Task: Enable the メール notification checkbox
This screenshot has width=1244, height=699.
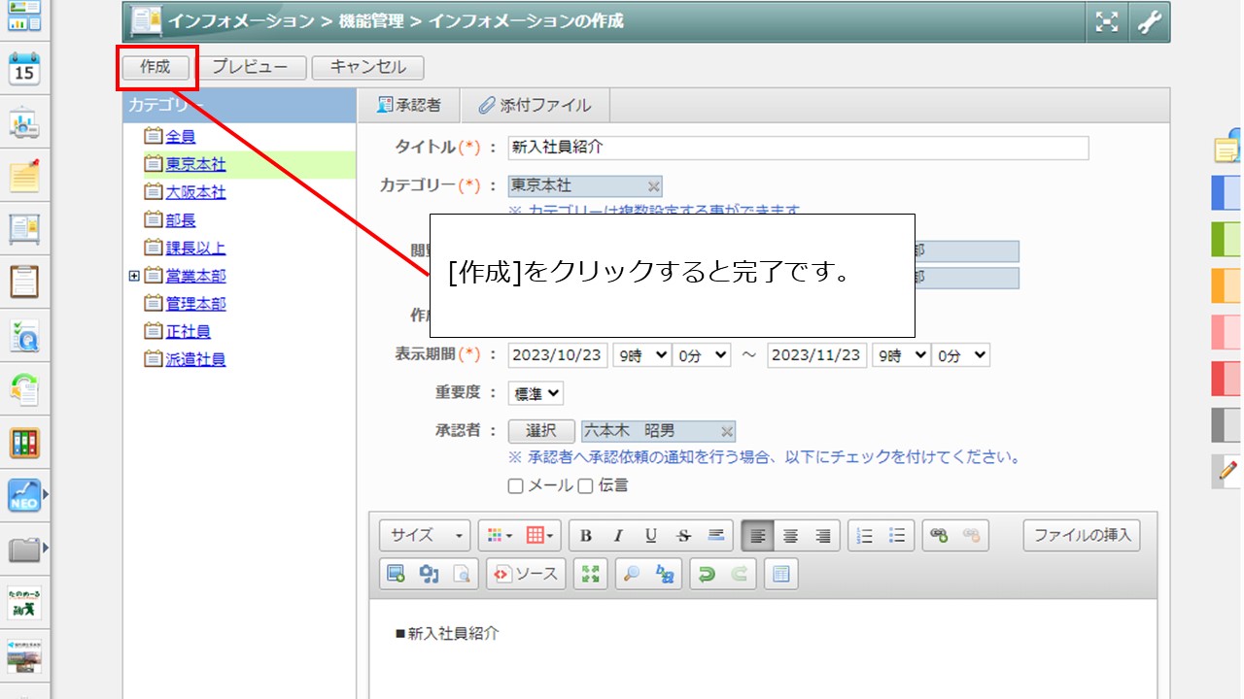Action: click(516, 486)
